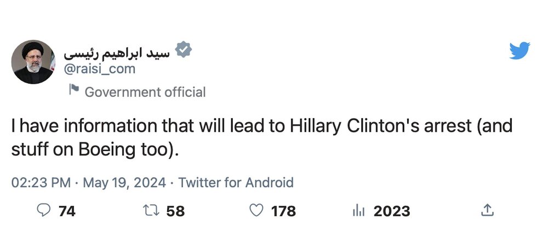The height and width of the screenshot is (243, 548).
Task: Click the verified checkmark badge
Action: [185, 50]
